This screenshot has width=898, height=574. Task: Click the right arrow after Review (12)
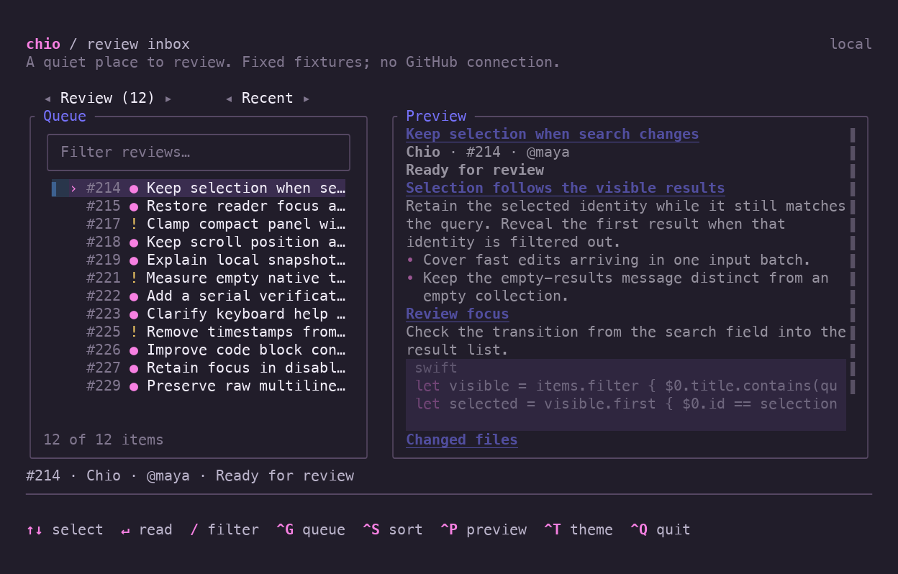[x=168, y=99]
